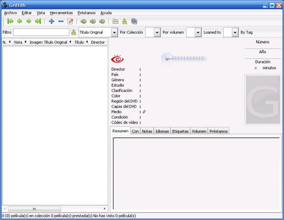
Task: Open the Título Original filter criteria dropdown
Action: (98, 32)
